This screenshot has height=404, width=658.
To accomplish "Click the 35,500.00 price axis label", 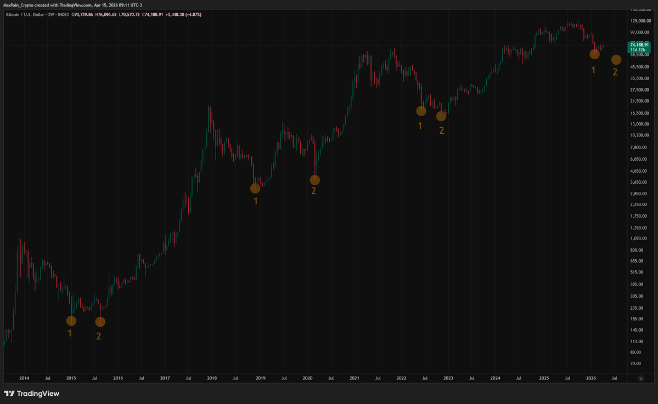I will coord(640,78).
